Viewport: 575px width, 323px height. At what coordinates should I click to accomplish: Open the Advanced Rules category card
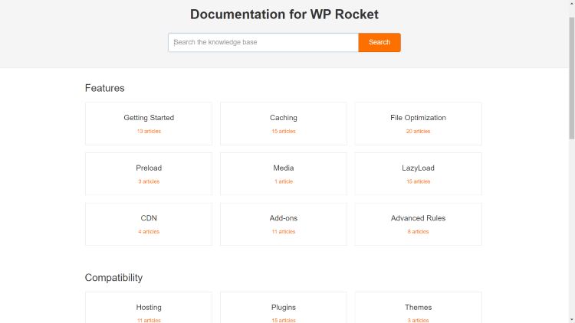click(419, 224)
